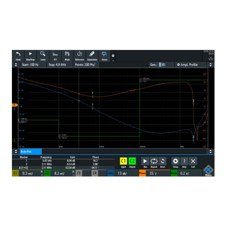Open Bode plot Setup gear
This screenshot has width=227, height=227.
click(x=175, y=163)
